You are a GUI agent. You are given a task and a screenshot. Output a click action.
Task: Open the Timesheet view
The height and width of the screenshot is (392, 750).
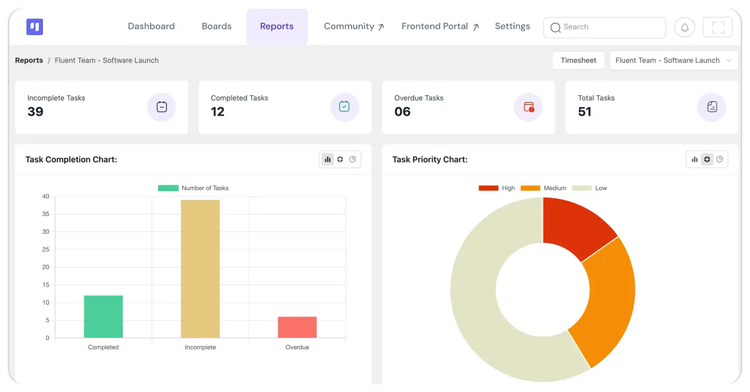click(578, 60)
